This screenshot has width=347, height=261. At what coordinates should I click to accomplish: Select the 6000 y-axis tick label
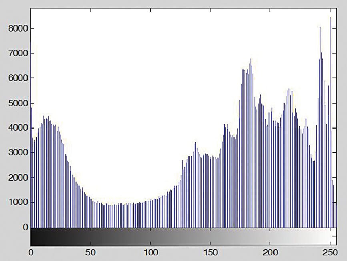click(x=17, y=78)
